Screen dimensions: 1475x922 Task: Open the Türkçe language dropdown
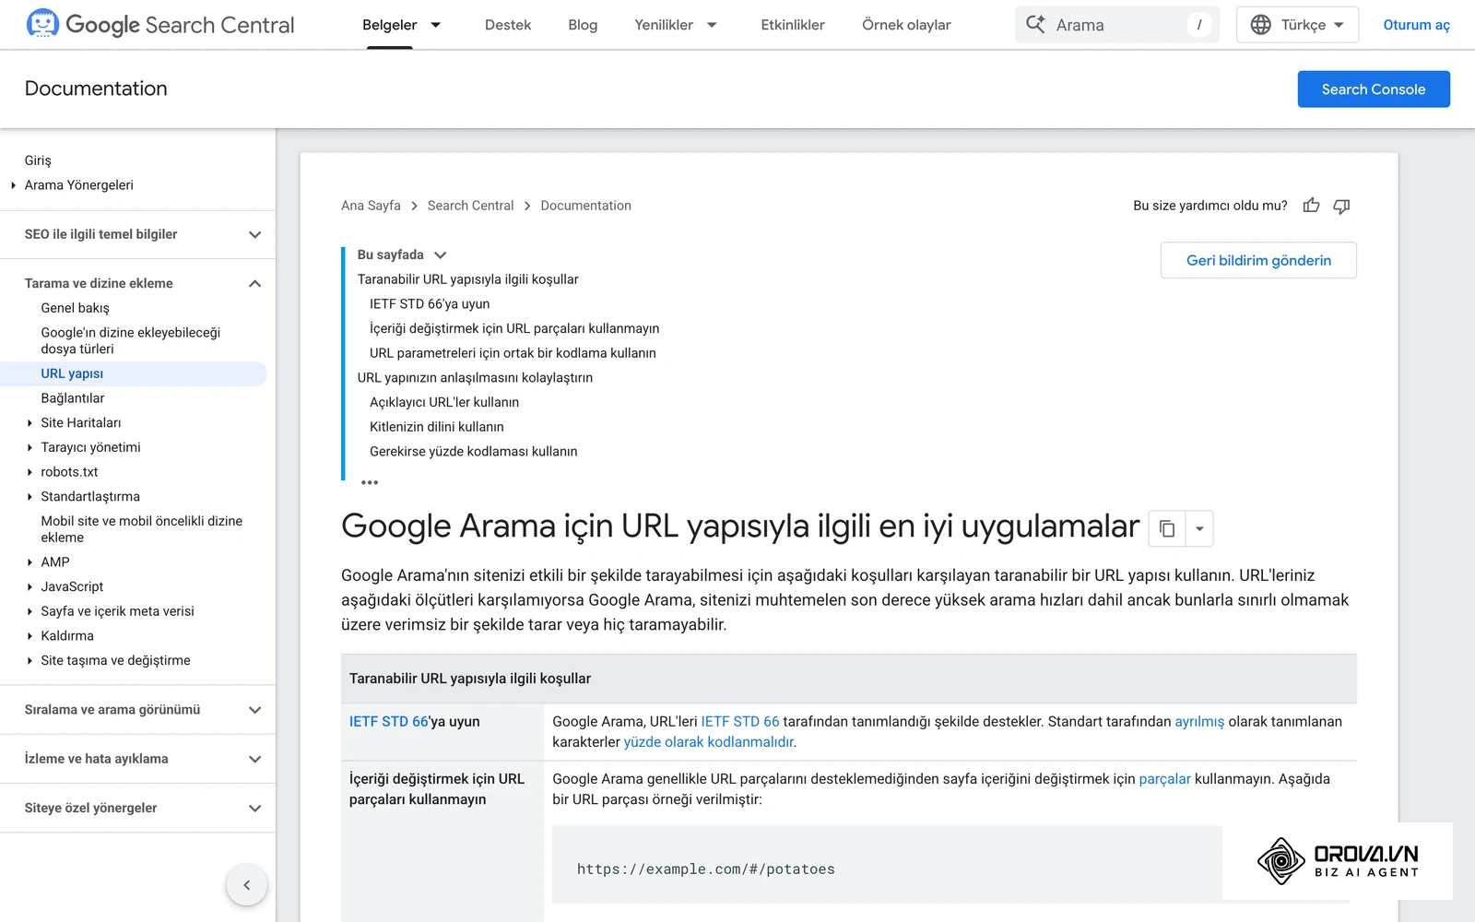tap(1297, 25)
